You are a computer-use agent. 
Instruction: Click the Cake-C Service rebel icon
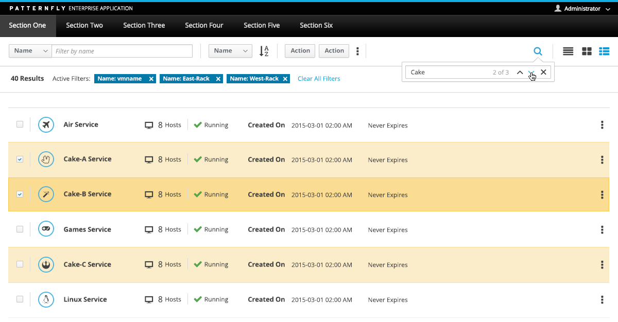tap(46, 264)
